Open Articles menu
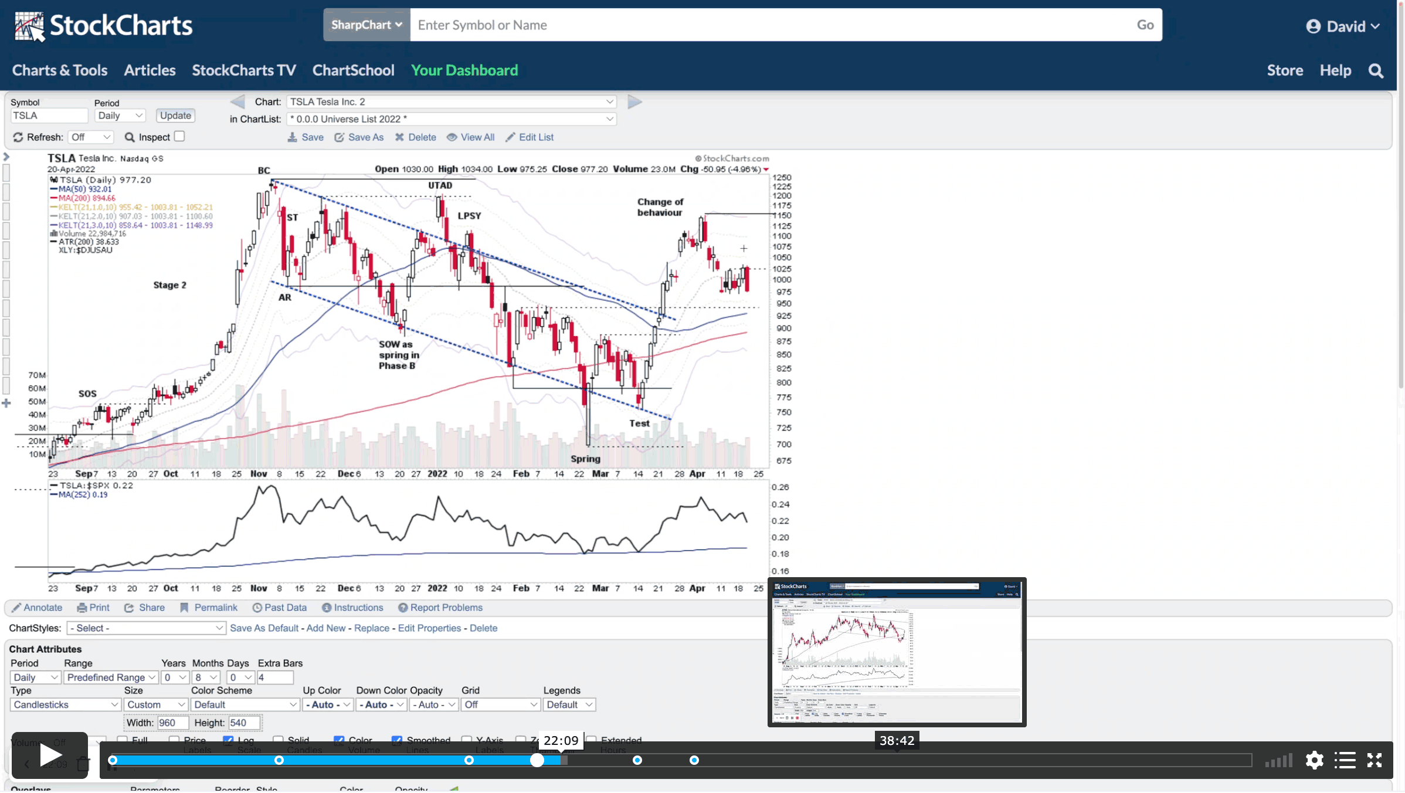Screen dimensions: 1405x793 click(x=150, y=70)
